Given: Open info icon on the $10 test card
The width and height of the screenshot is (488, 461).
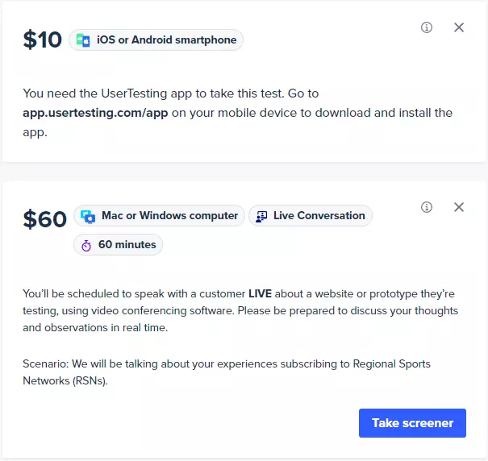Looking at the screenshot, I should (427, 27).
